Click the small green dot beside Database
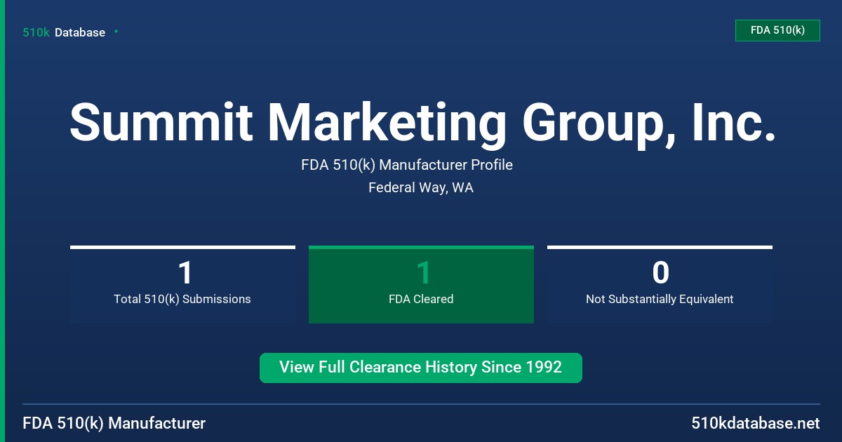842x442 pixels. click(116, 32)
